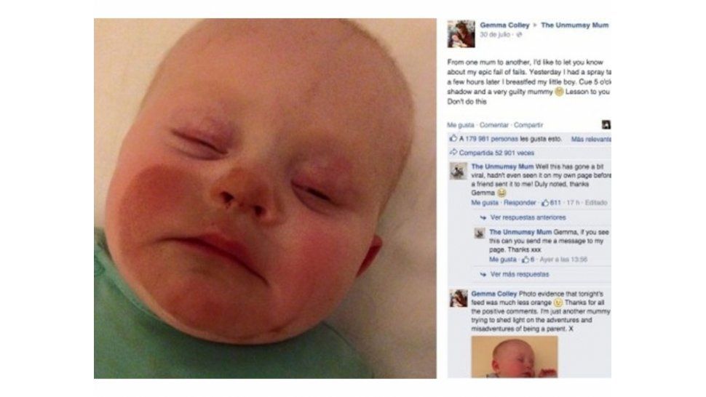Screen dimensions: 706x397
Task: Expand Ver más respuestas
Action: pos(520,274)
